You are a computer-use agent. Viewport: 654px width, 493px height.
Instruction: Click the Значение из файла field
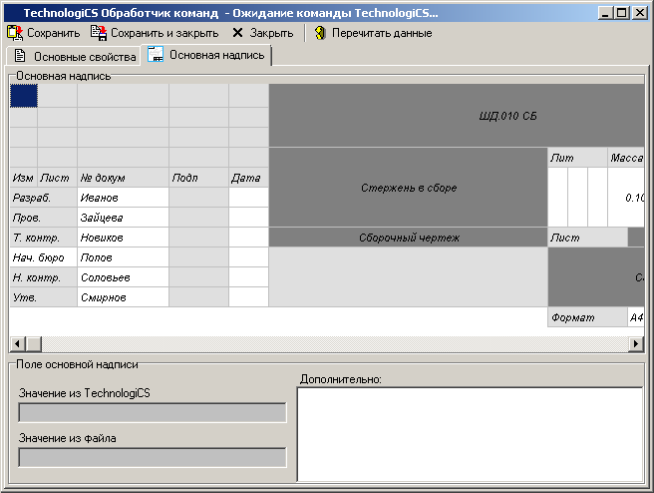coord(153,457)
